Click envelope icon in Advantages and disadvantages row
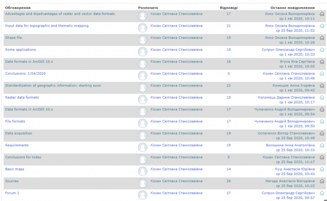 tap(322, 14)
